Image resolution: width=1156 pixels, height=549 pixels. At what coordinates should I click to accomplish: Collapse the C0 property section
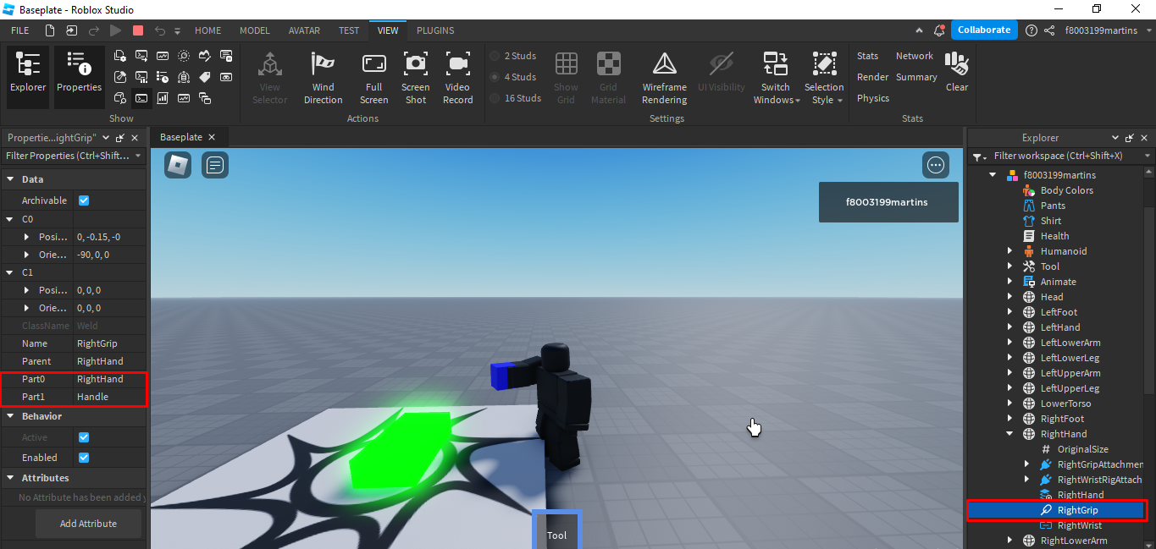(x=8, y=218)
